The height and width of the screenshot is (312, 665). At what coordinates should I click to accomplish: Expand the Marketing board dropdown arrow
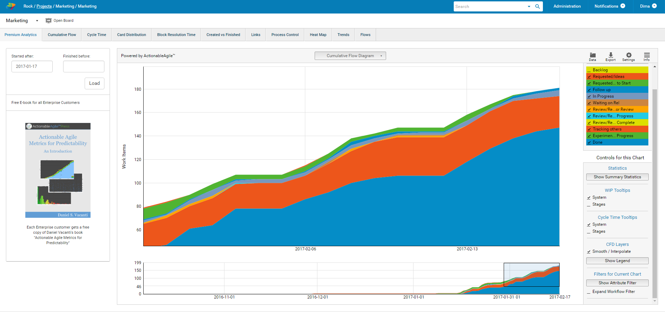click(37, 21)
